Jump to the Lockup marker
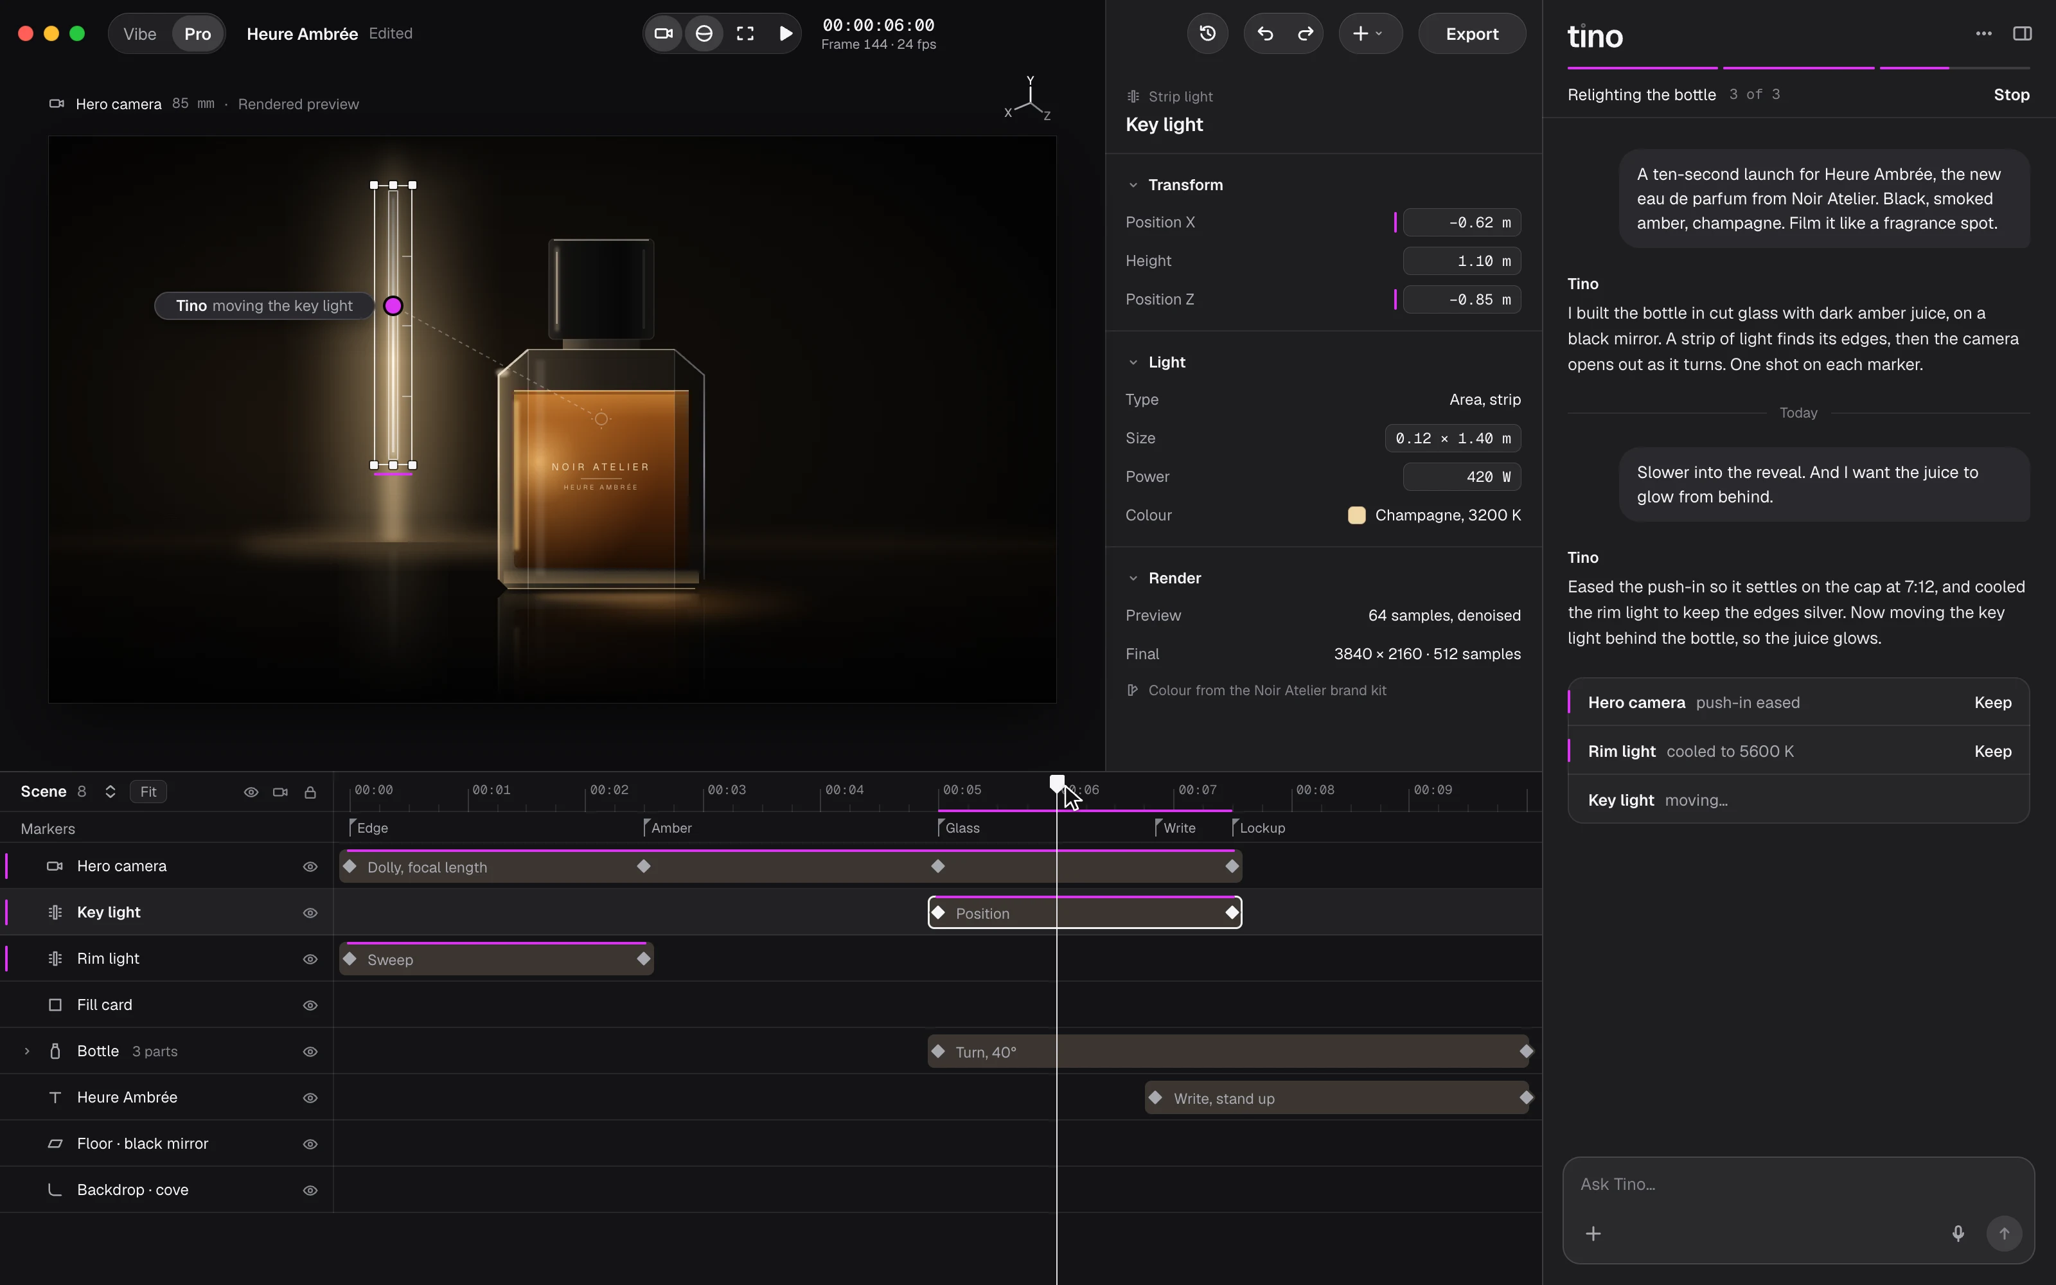This screenshot has width=2056, height=1285. coord(1259,828)
